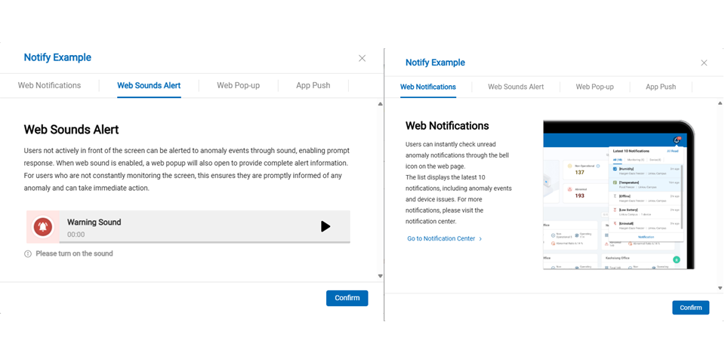The image size is (725, 362).
Task: Switch to App Push tab in Web Notifications dialog
Action: [x=660, y=87]
